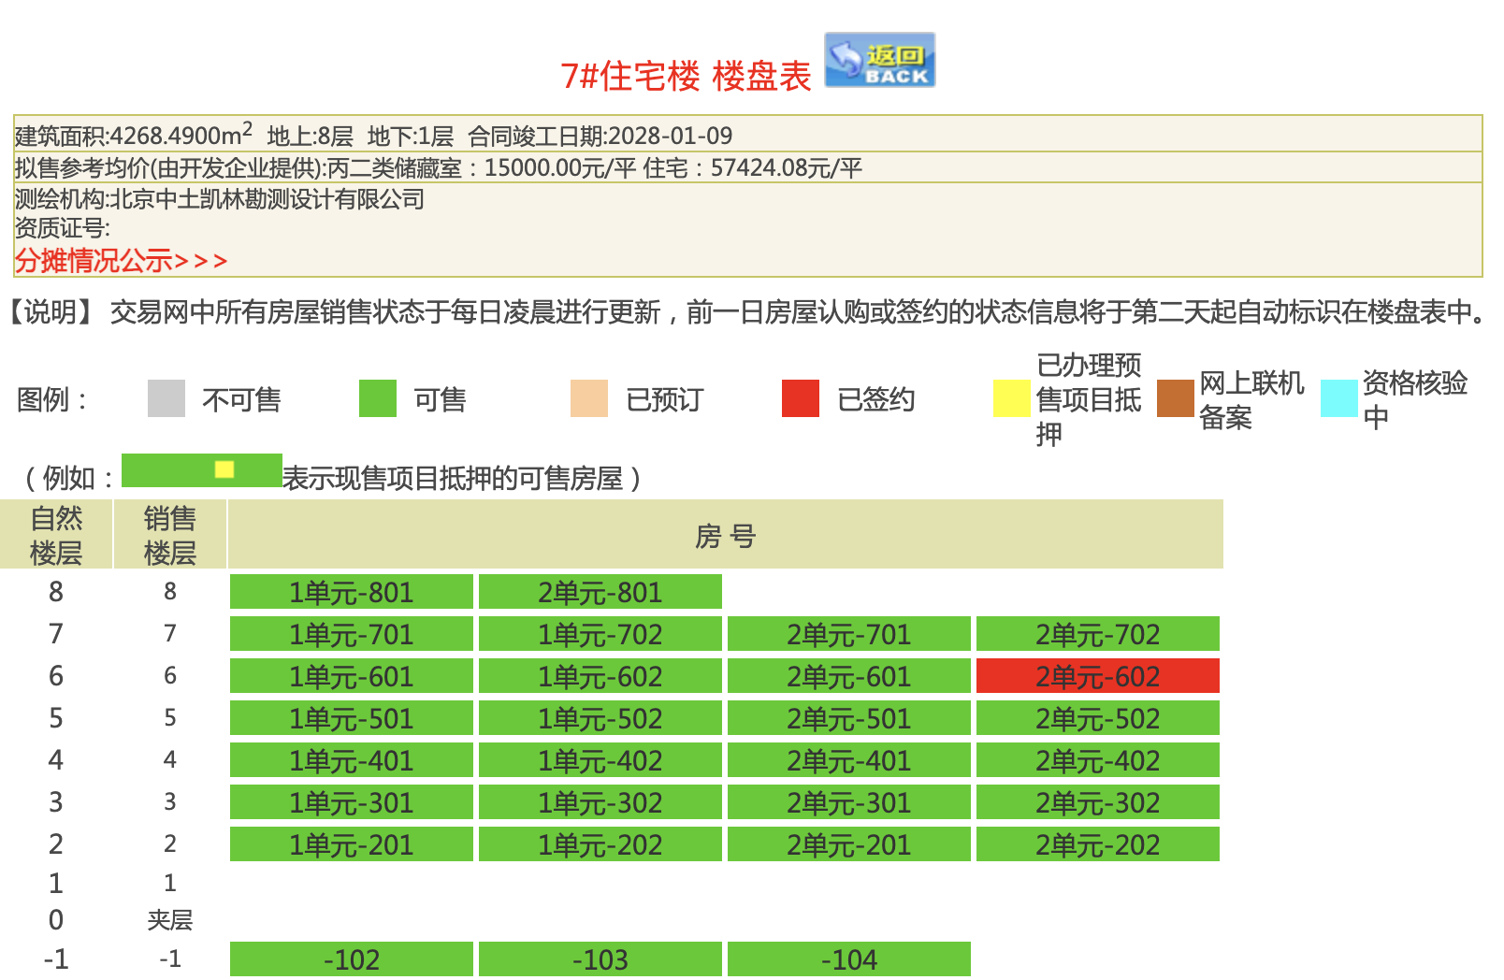Viewport: 1504px width, 980px height.
Task: View room 2单元-501
Action: coord(849,718)
